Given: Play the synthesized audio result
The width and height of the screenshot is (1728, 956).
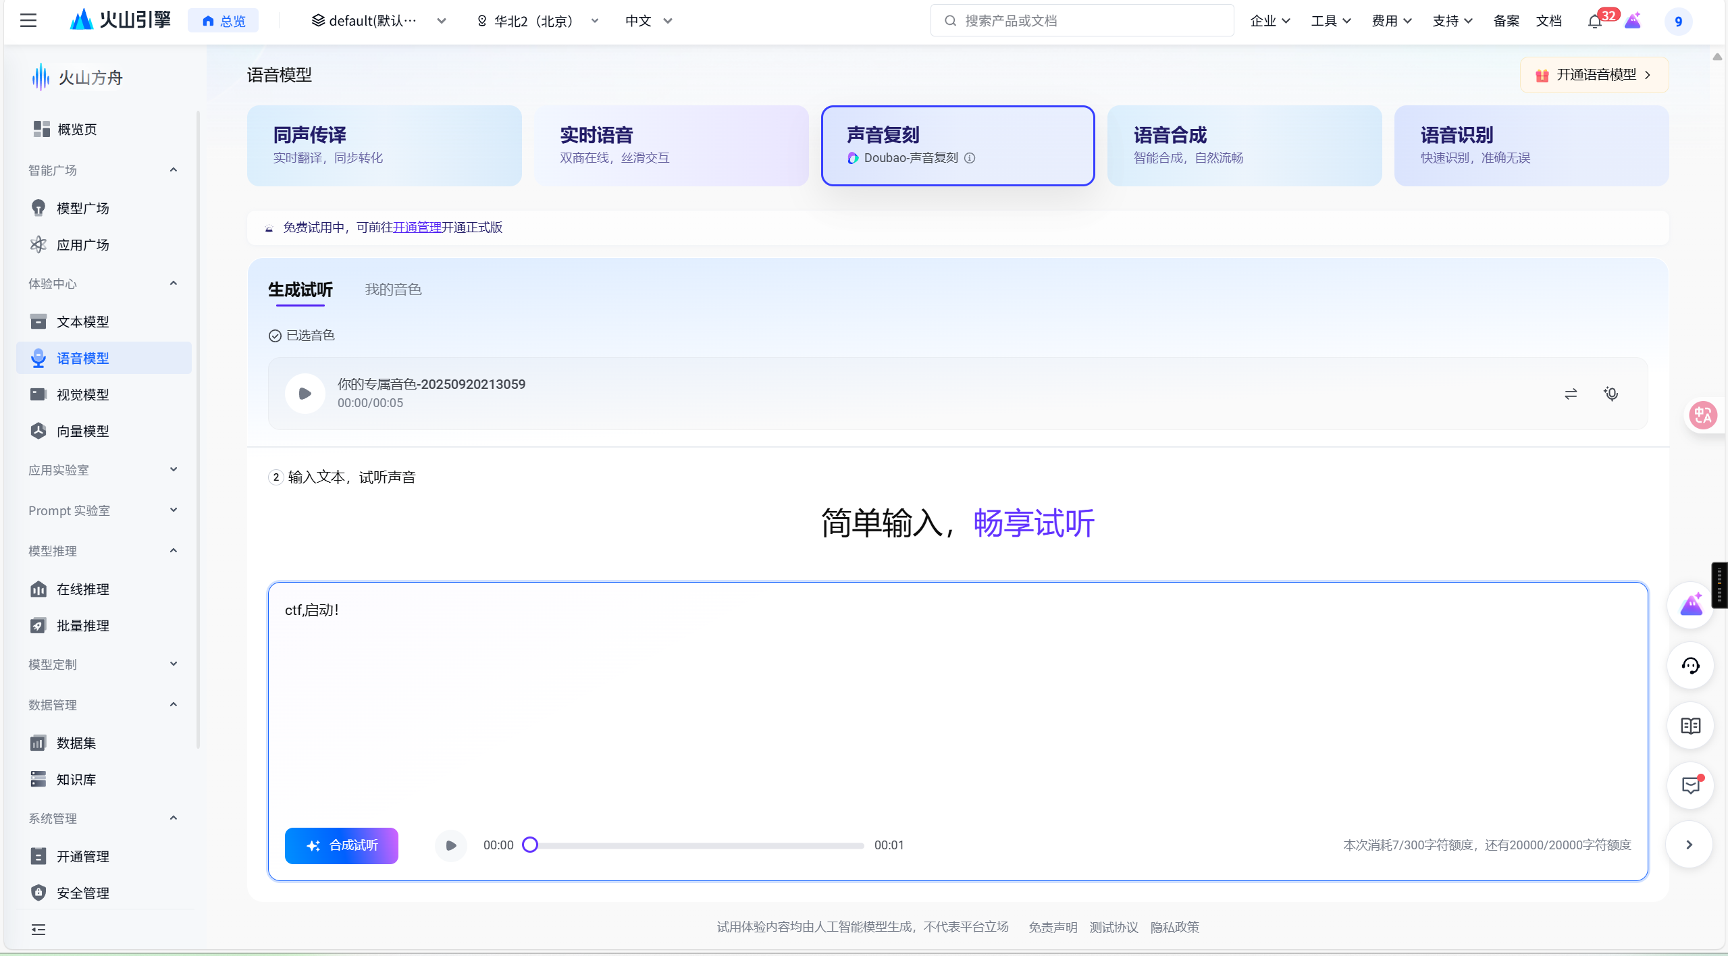Looking at the screenshot, I should click(451, 845).
